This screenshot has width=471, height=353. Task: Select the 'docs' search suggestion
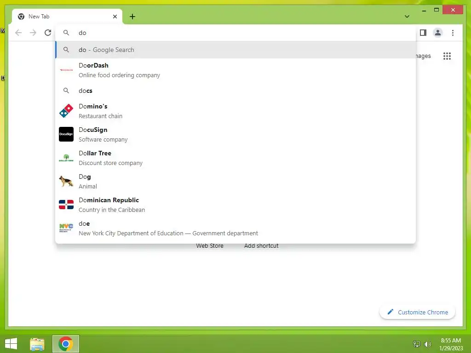coord(235,91)
